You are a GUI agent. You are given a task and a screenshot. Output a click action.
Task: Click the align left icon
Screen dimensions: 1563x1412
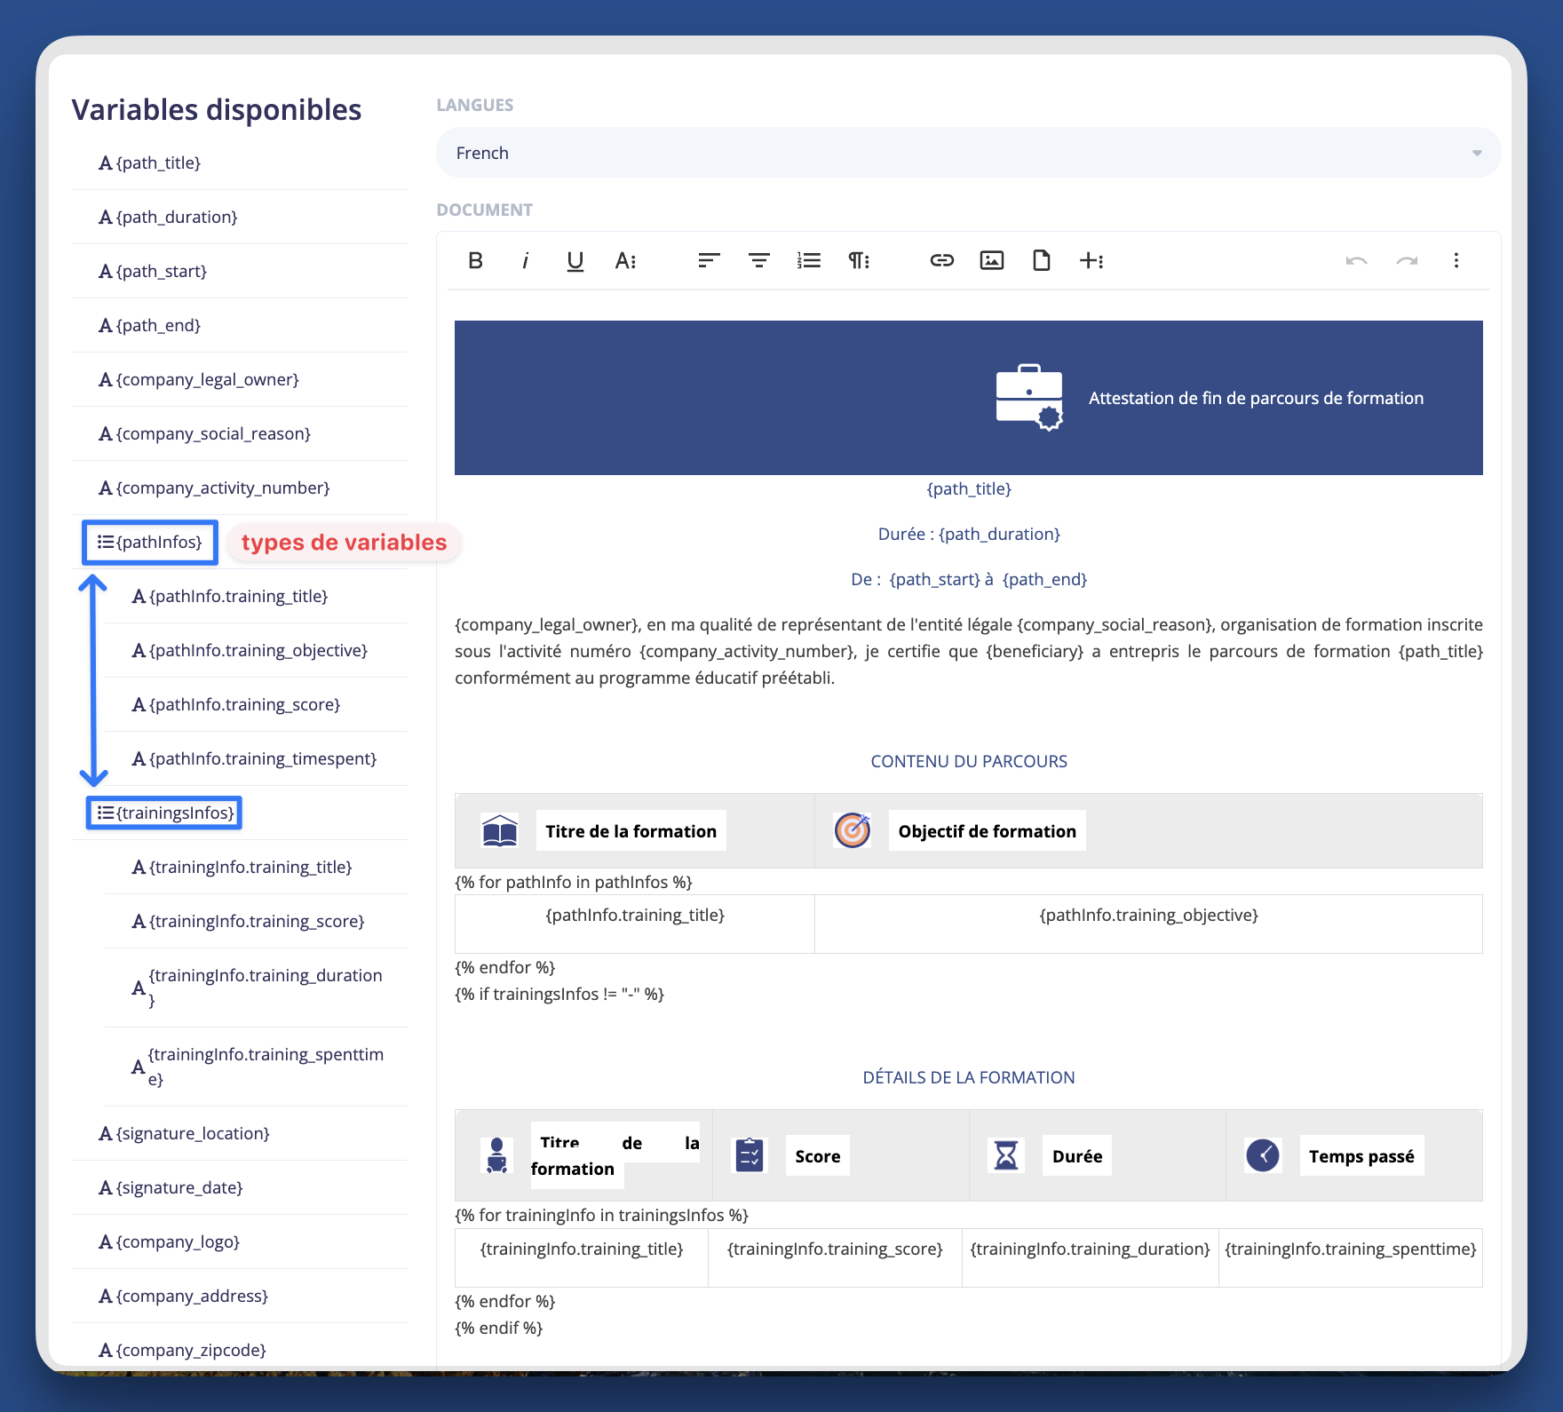(x=709, y=260)
